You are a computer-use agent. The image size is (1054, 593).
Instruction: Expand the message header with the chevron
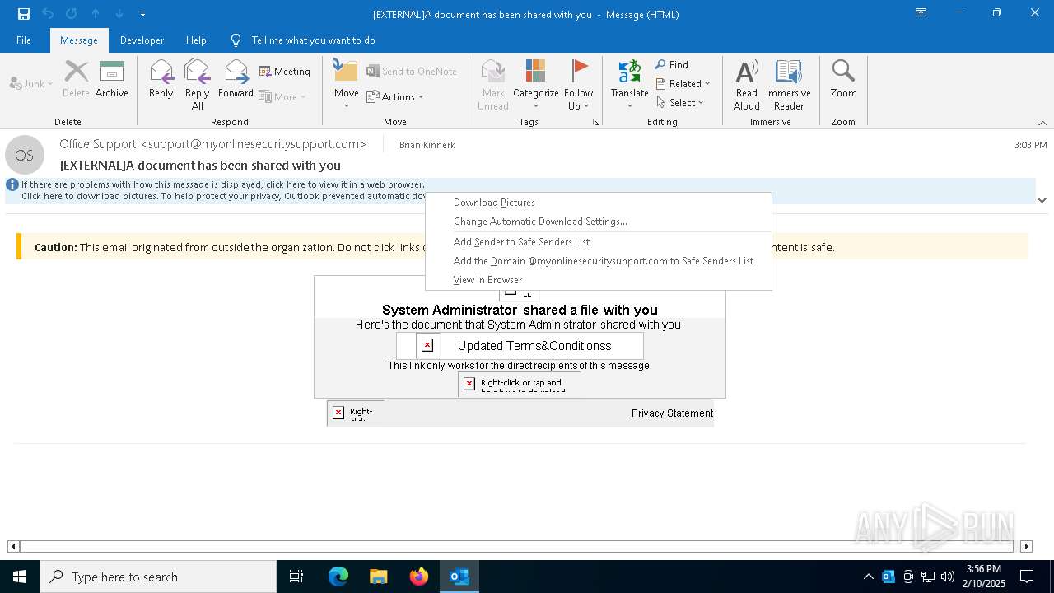point(1042,200)
